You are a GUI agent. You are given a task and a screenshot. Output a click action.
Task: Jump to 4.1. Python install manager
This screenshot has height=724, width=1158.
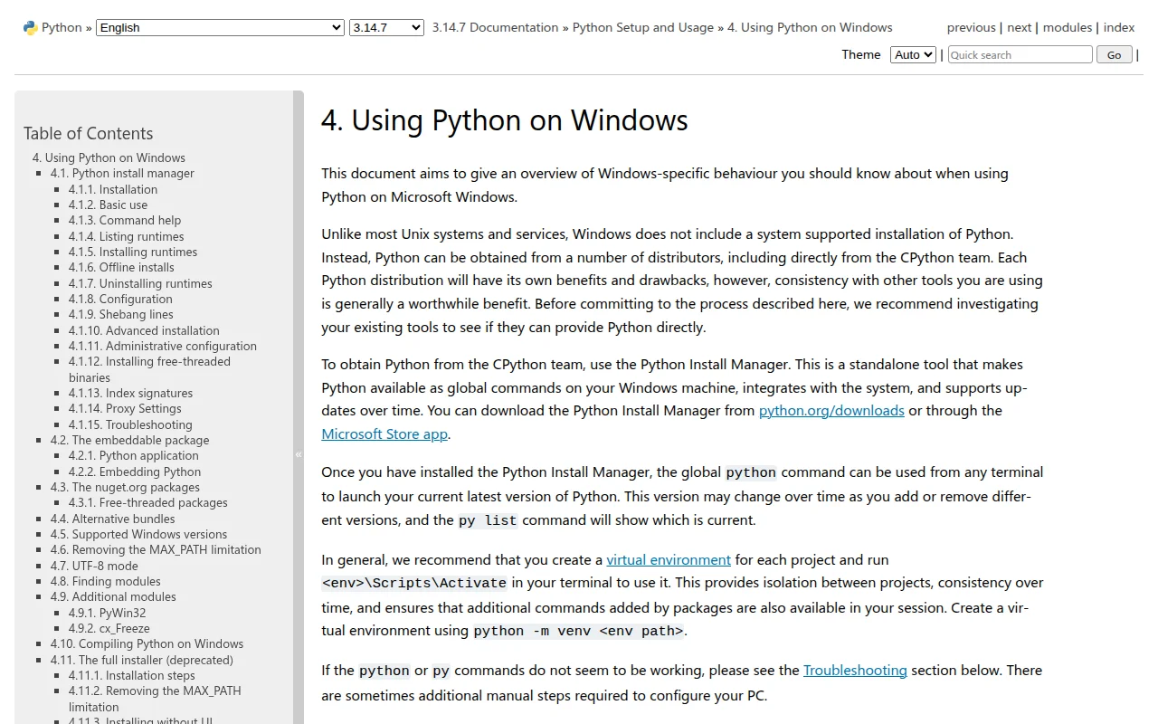(x=122, y=173)
